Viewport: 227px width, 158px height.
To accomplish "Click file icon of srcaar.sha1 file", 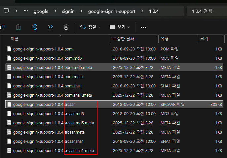I will [x=9, y=142].
